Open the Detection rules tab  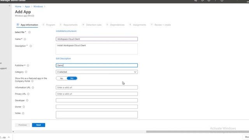coord(92,25)
